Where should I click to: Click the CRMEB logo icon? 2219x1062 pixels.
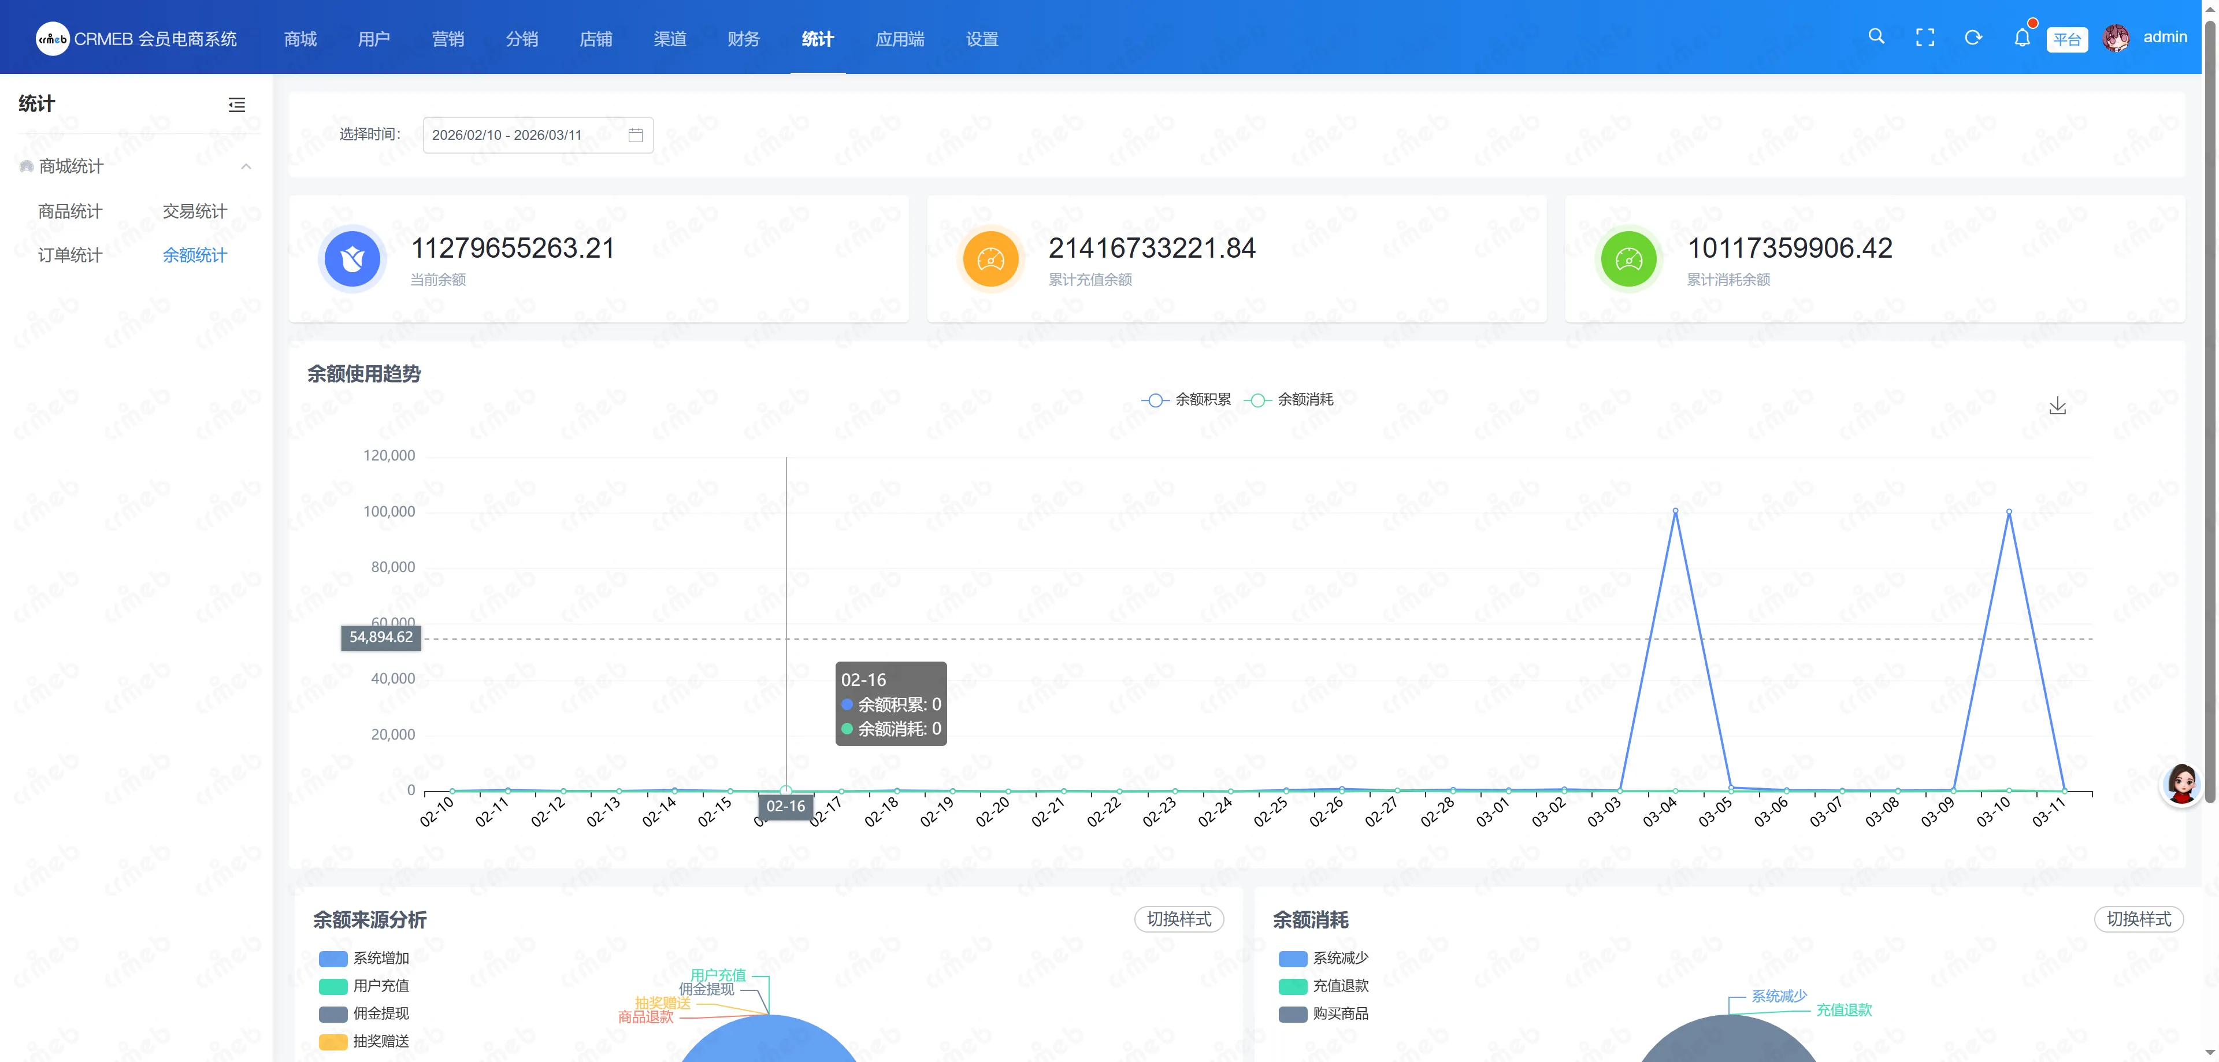(x=53, y=39)
